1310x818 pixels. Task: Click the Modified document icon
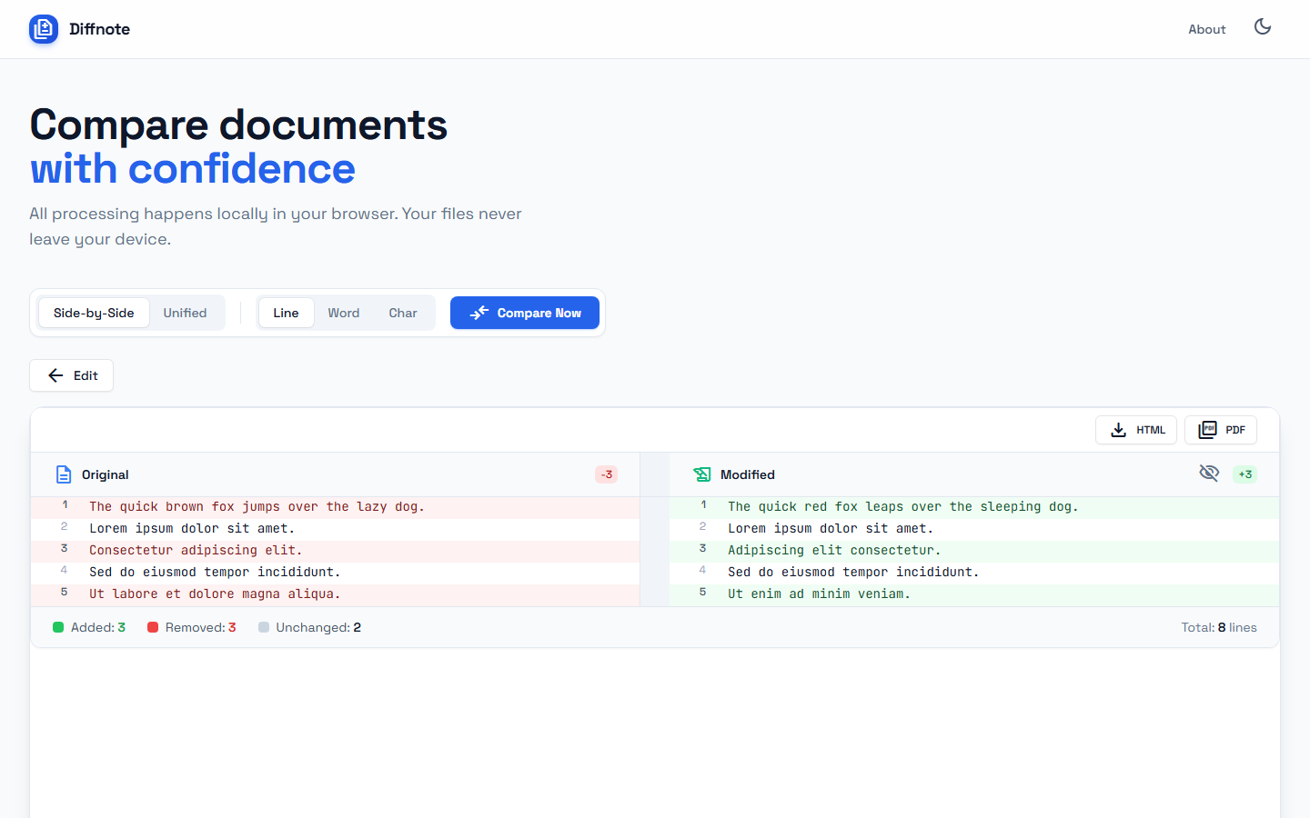(702, 474)
